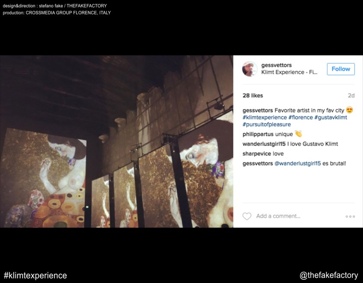Open the Klimt Experience location link
The height and width of the screenshot is (283, 363).
289,72
